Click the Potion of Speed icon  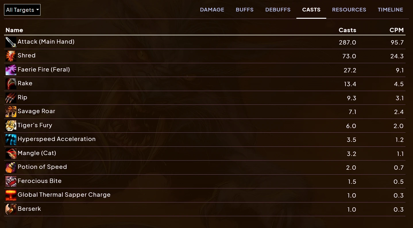coord(11,167)
